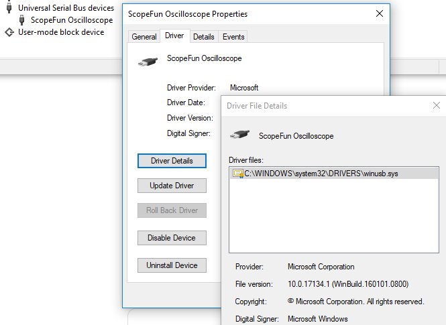
Task: Click the Driver Date label
Action: pyautogui.click(x=186, y=103)
